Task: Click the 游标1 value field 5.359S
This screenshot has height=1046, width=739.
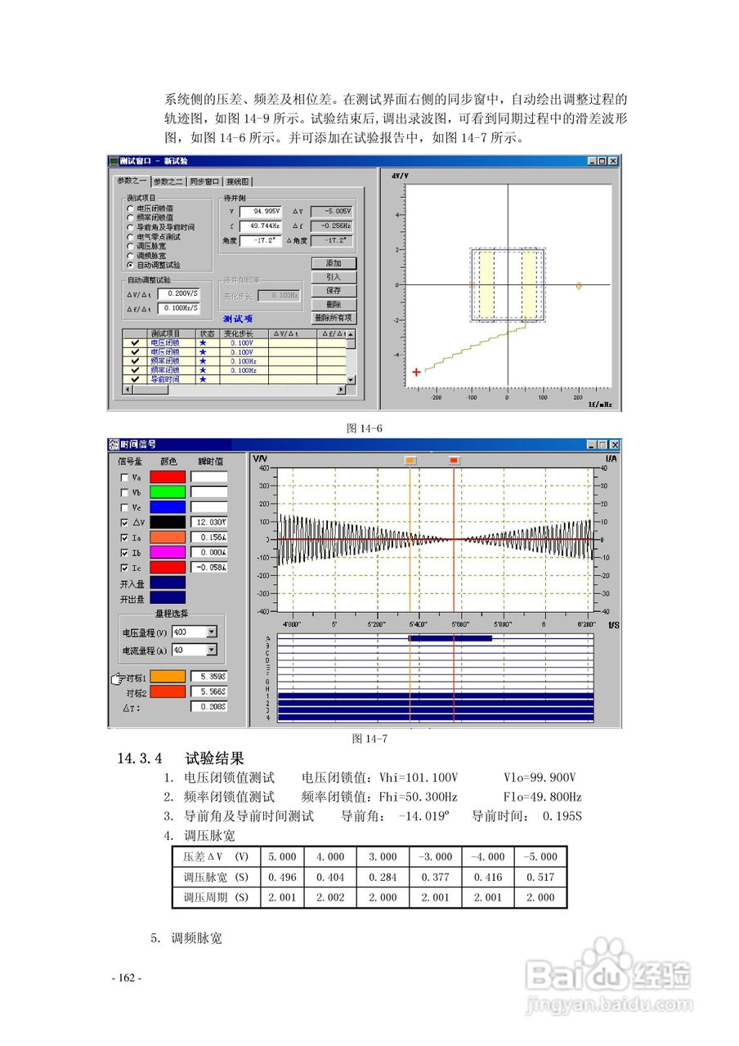Action: tap(209, 677)
